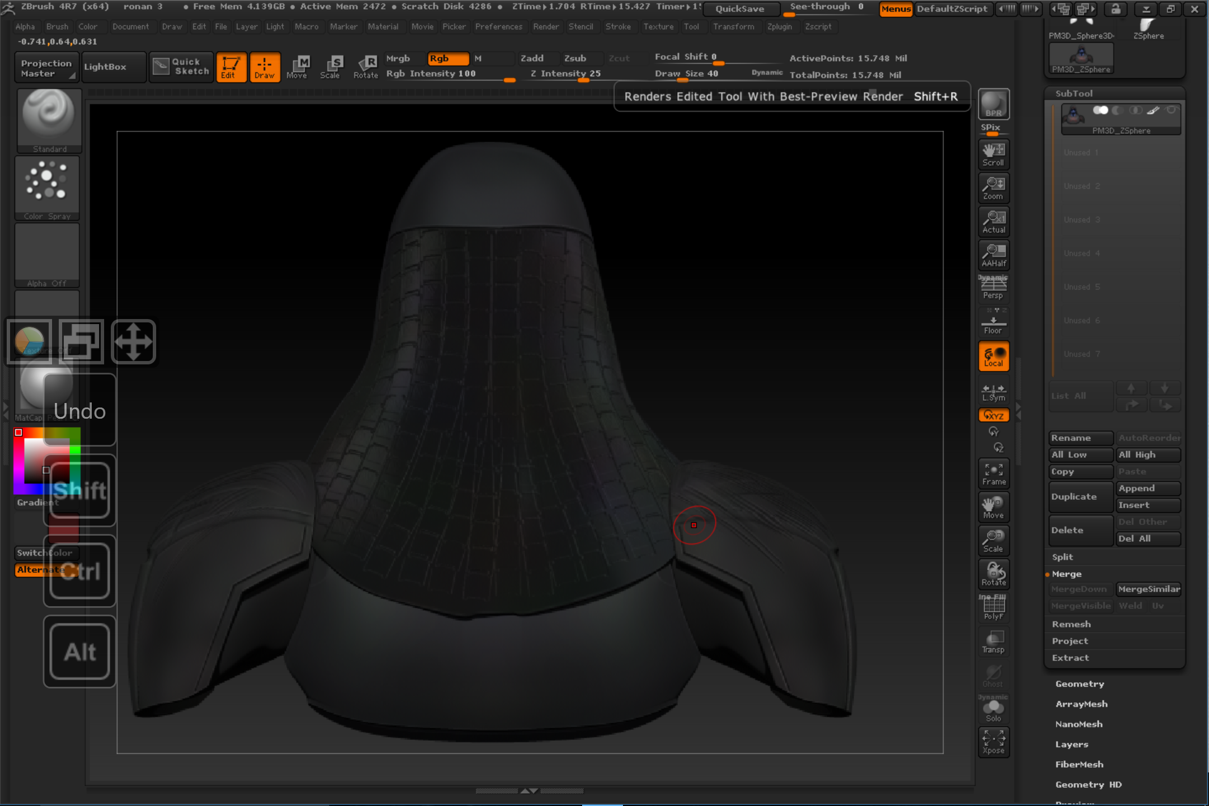
Task: Toggle the Floor grid
Action: (x=994, y=322)
